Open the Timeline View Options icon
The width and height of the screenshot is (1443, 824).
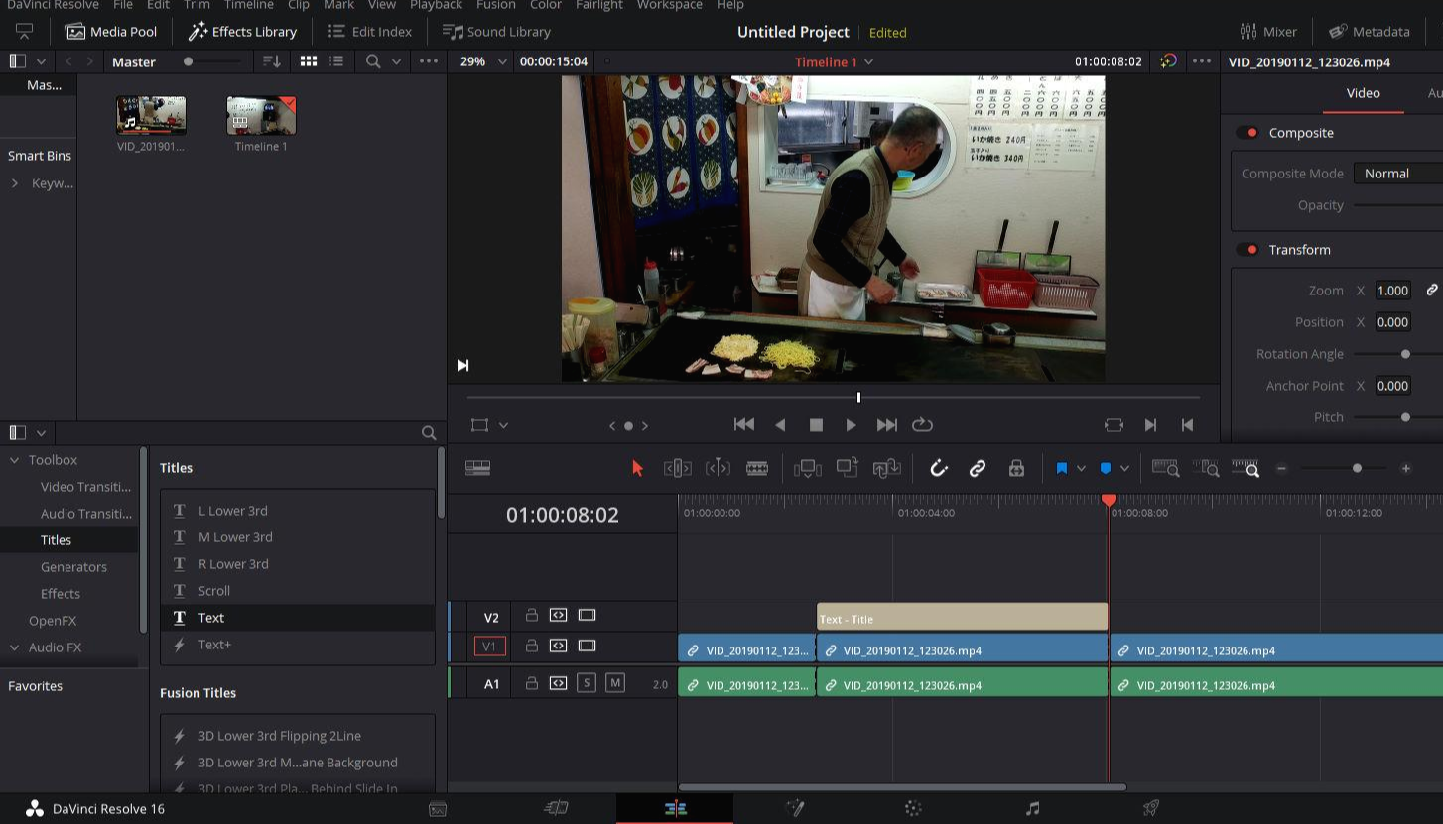(x=477, y=468)
